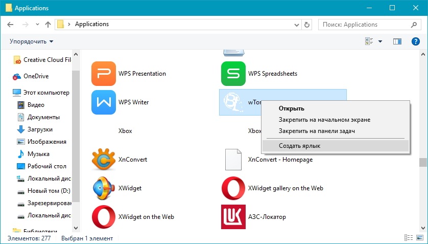428x244 pixels.
Task: Open recent locations dropdown arrow
Action: click(x=37, y=25)
